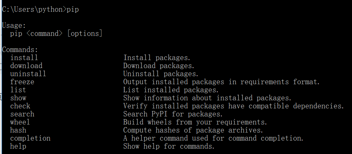Click the 'hash' command name
The image size is (352, 154).
[x=18, y=130]
